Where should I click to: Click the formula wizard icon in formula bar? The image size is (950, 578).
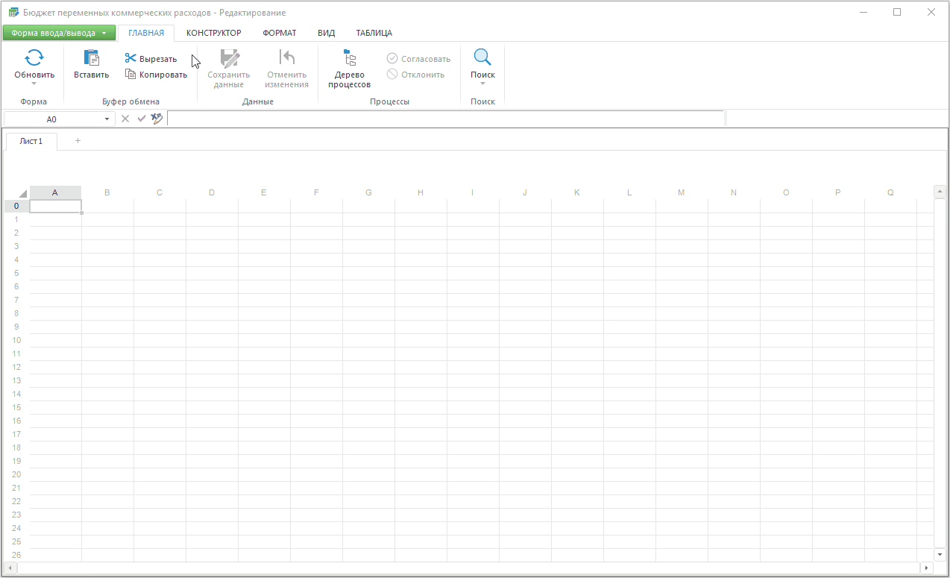[x=157, y=119]
